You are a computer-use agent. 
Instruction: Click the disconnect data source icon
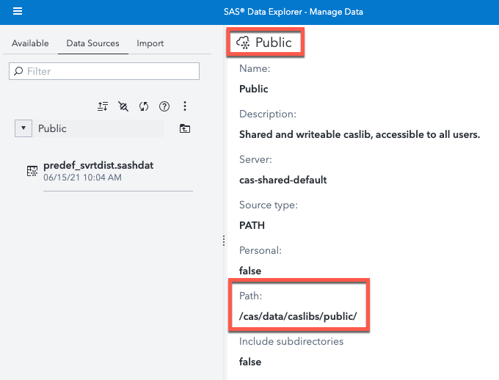point(123,106)
